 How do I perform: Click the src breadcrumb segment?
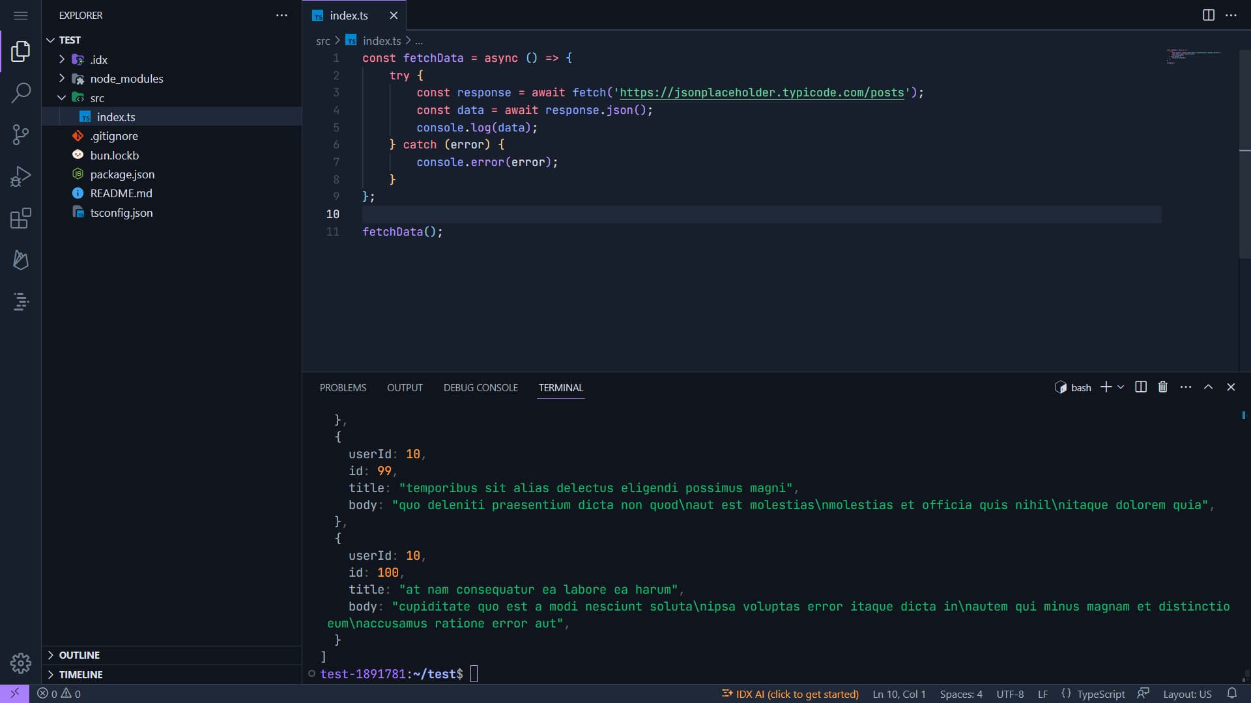[x=323, y=41]
